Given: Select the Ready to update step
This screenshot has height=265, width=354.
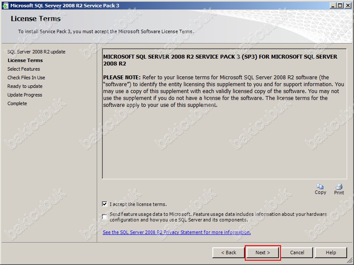Looking at the screenshot, I should tap(25, 86).
